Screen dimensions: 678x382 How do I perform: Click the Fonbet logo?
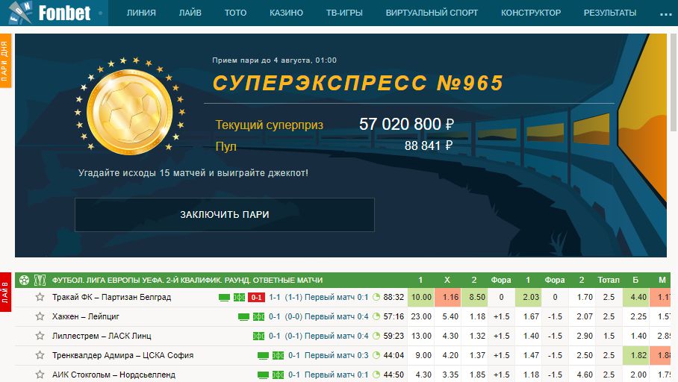pyautogui.click(x=50, y=12)
